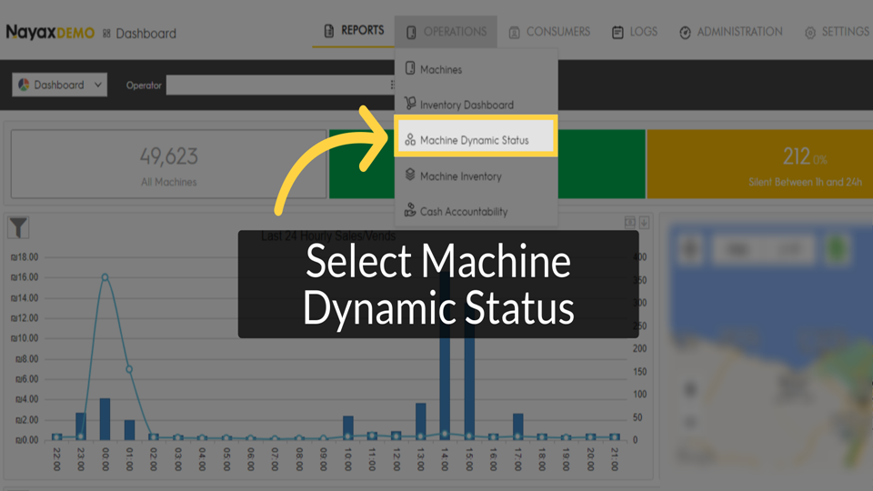Image resolution: width=873 pixels, height=491 pixels.
Task: Open the chart filter funnel icon
Action: [18, 227]
